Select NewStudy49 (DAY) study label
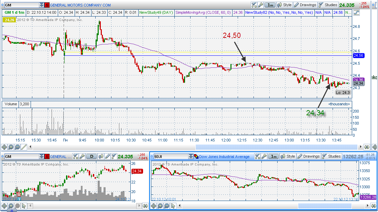Screen dimensions: 378x212 coord(156,12)
